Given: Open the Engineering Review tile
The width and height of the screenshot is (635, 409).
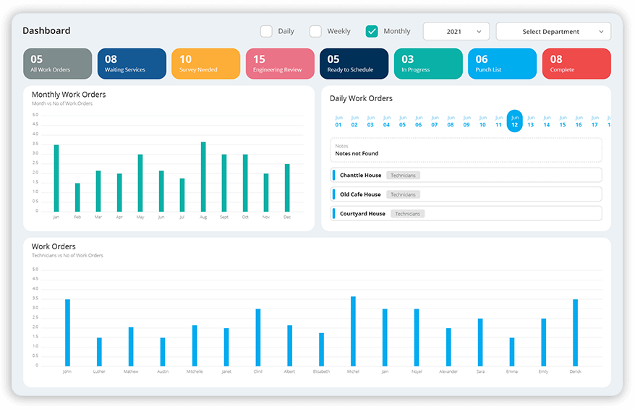Looking at the screenshot, I should click(x=280, y=64).
